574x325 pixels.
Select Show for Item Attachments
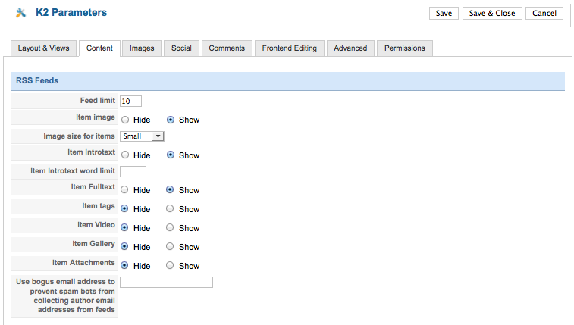170,265
